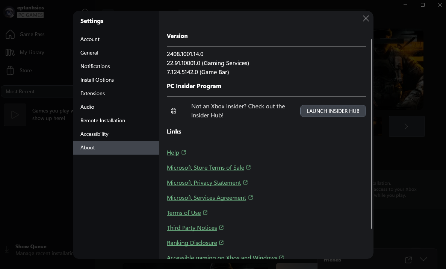Open the Microsoft Services Agreement link
446x269 pixels.
click(206, 198)
